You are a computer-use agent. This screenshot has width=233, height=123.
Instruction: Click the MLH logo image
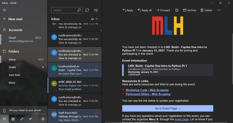coord(168,26)
